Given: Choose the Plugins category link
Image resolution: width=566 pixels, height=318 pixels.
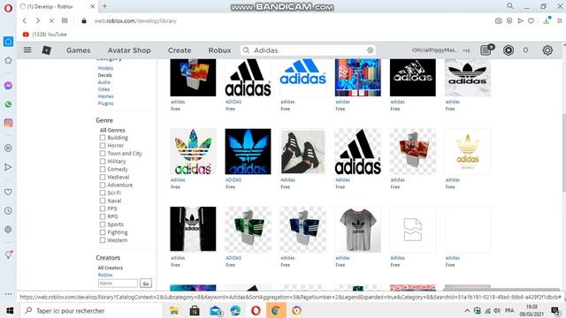Looking at the screenshot, I should pyautogui.click(x=105, y=103).
